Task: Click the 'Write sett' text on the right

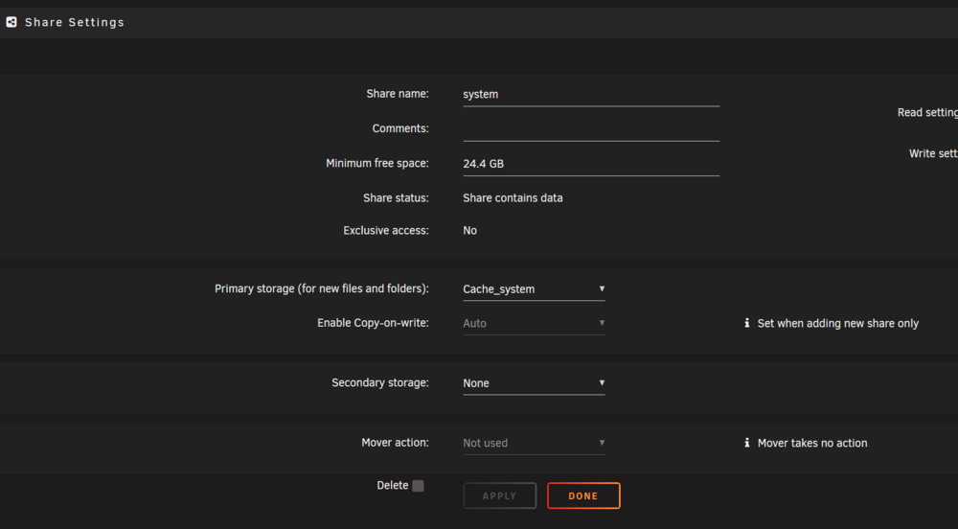Action: pyautogui.click(x=933, y=153)
